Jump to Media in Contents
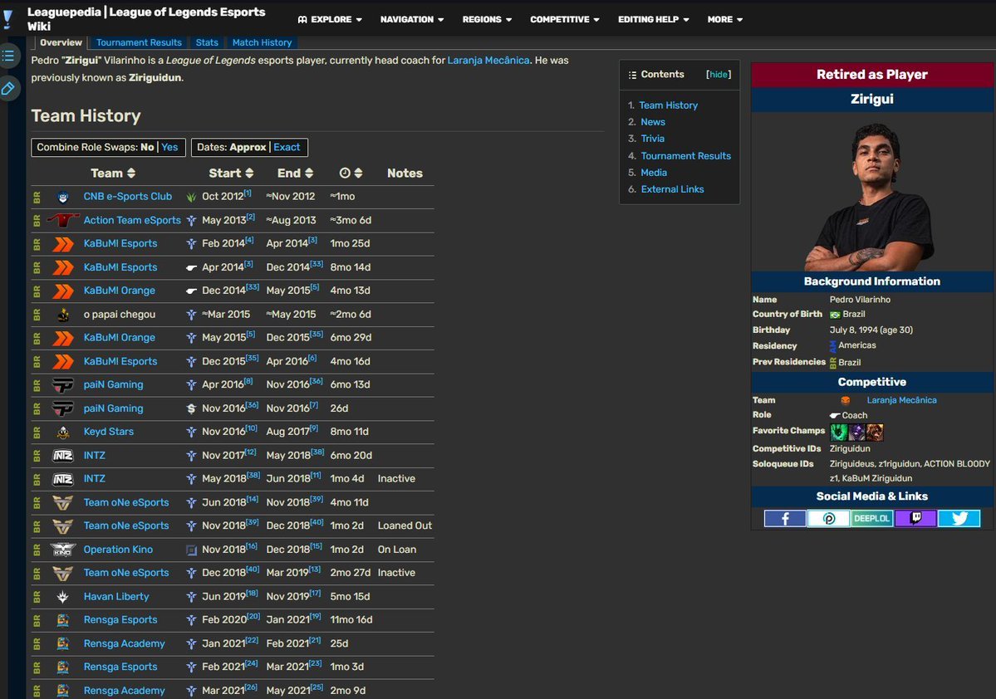This screenshot has height=699, width=996. click(x=654, y=173)
